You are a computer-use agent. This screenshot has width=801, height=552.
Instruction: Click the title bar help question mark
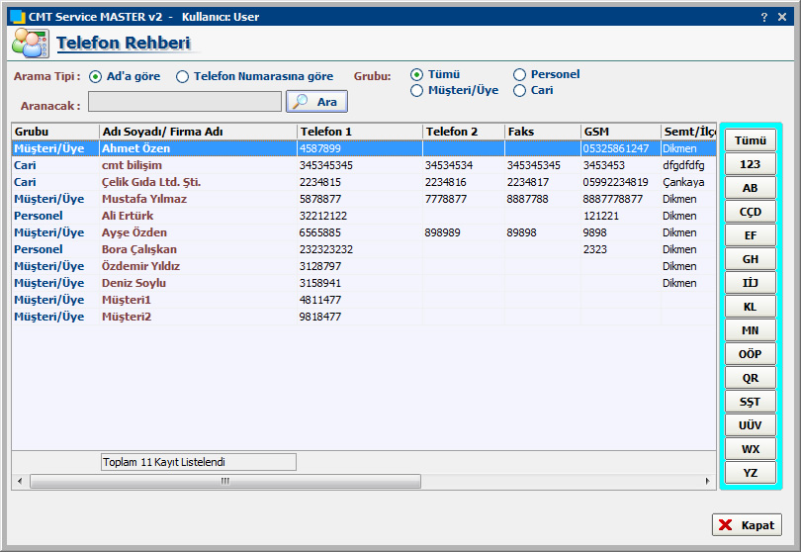pyautogui.click(x=764, y=17)
